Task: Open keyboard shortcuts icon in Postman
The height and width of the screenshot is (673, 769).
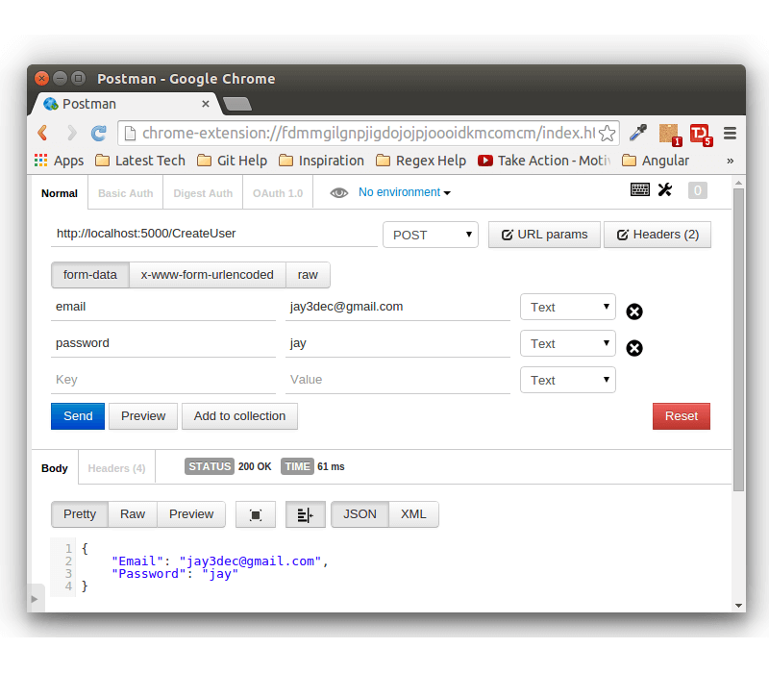Action: tap(640, 189)
